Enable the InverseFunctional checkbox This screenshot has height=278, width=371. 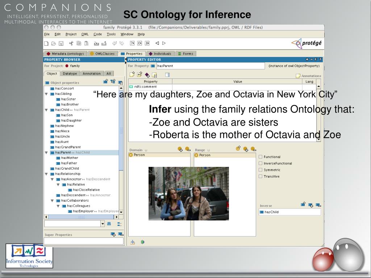pos(260,163)
